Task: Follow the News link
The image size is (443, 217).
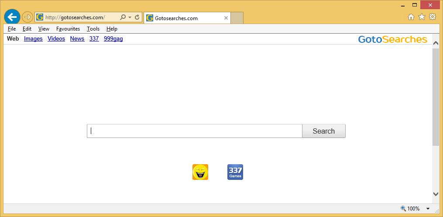Action: (77, 39)
